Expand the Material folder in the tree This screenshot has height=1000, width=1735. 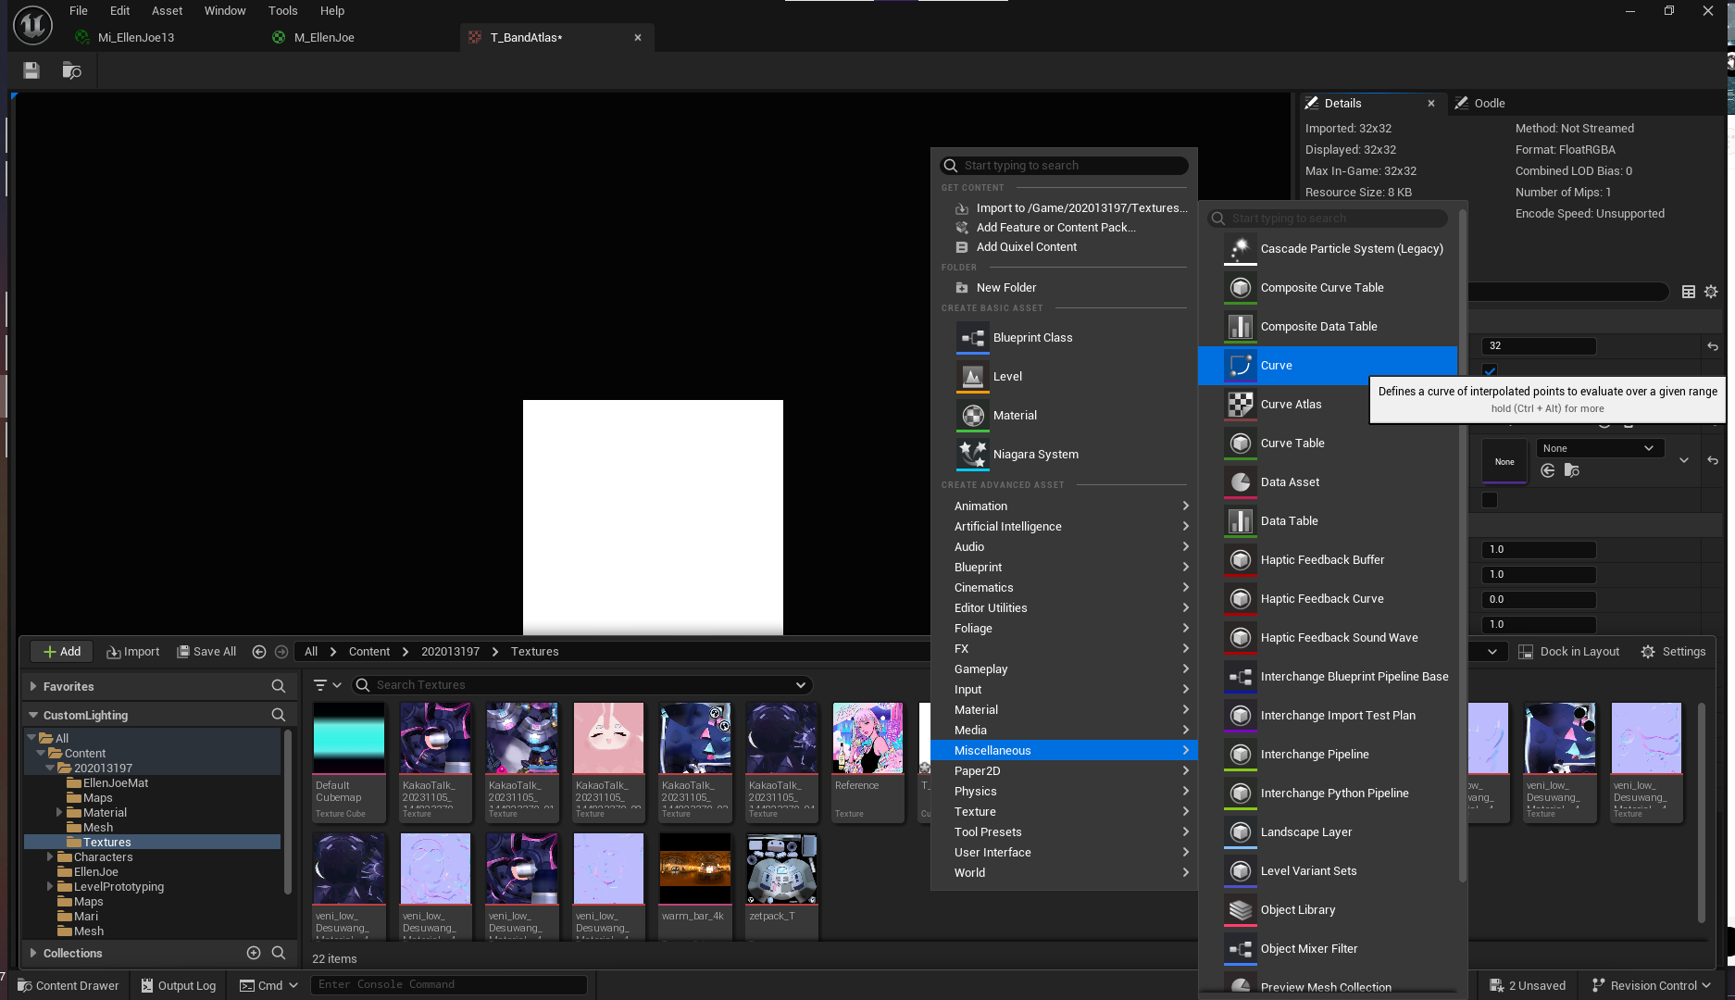(x=59, y=813)
